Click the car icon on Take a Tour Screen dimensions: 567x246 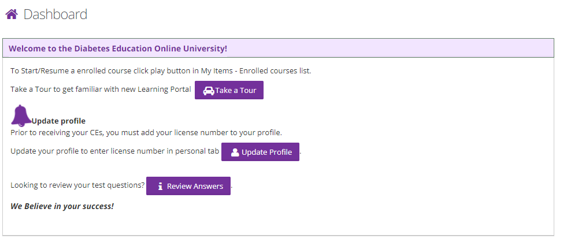click(x=209, y=91)
